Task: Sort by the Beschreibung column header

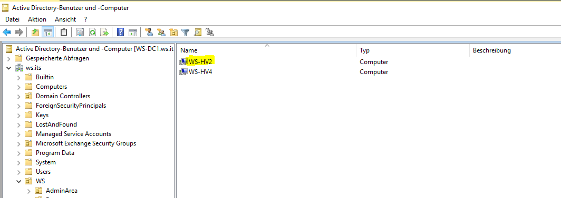Action: (515, 50)
